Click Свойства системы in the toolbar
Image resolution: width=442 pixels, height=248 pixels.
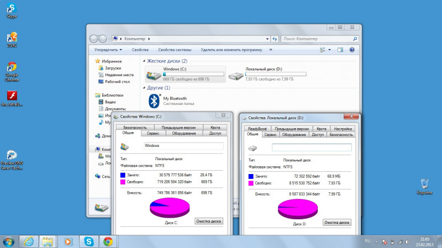coord(175,50)
